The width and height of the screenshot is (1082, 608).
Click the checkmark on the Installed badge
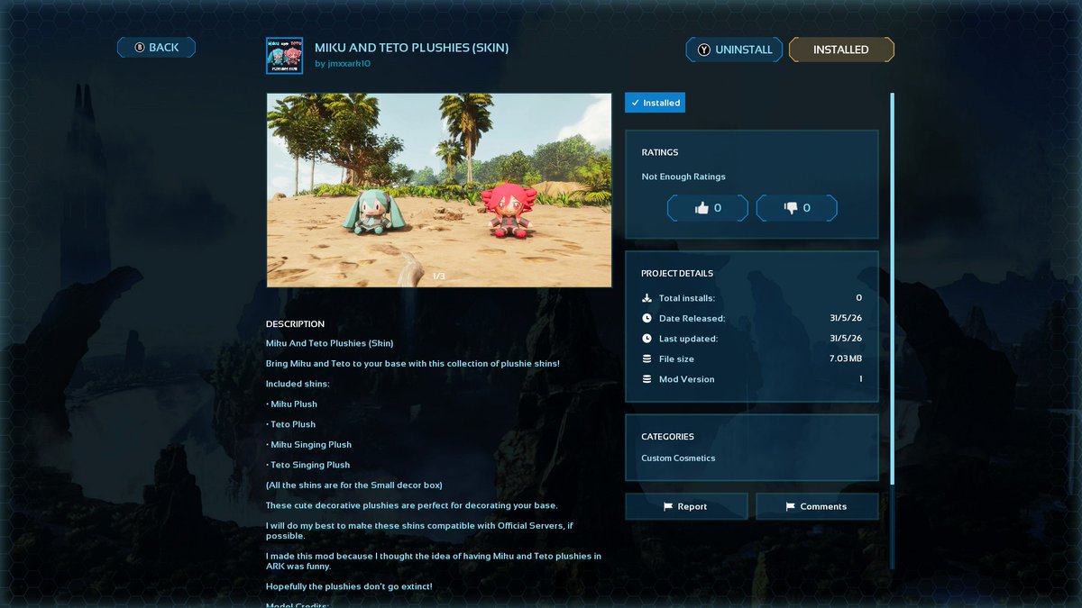pyautogui.click(x=635, y=103)
